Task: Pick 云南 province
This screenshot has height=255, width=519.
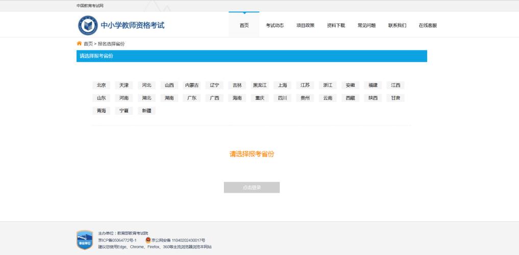Action: pyautogui.click(x=328, y=98)
